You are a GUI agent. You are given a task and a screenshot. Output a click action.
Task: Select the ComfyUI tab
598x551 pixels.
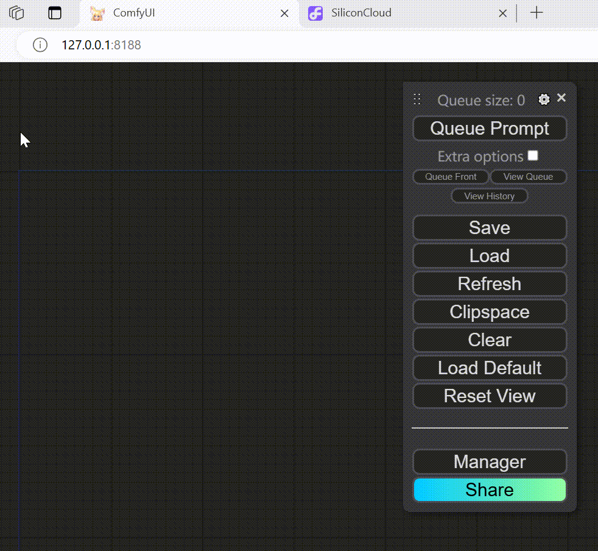tap(183, 13)
